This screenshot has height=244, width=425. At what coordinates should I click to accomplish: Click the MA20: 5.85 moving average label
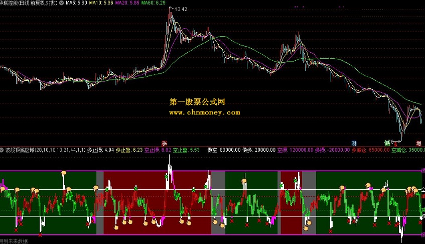[x=127, y=3]
